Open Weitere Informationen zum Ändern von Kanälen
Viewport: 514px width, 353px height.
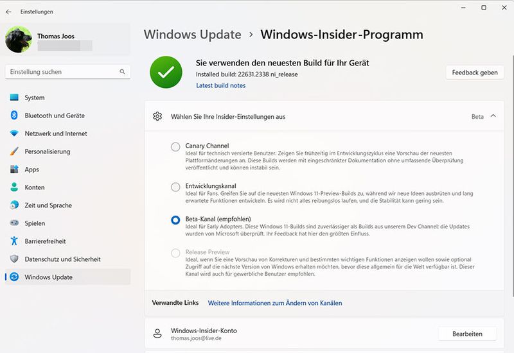(x=274, y=303)
